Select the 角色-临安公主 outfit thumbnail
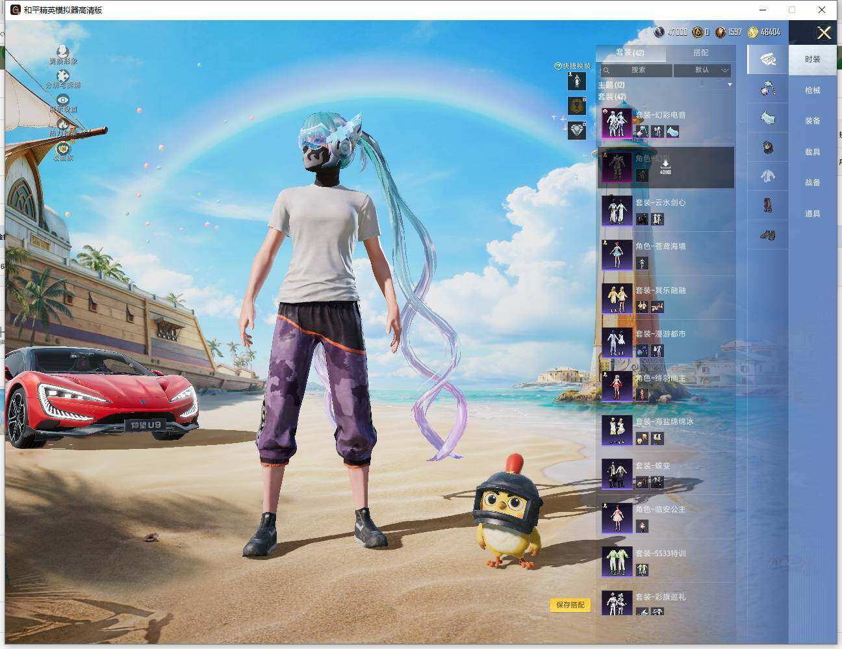 click(617, 518)
